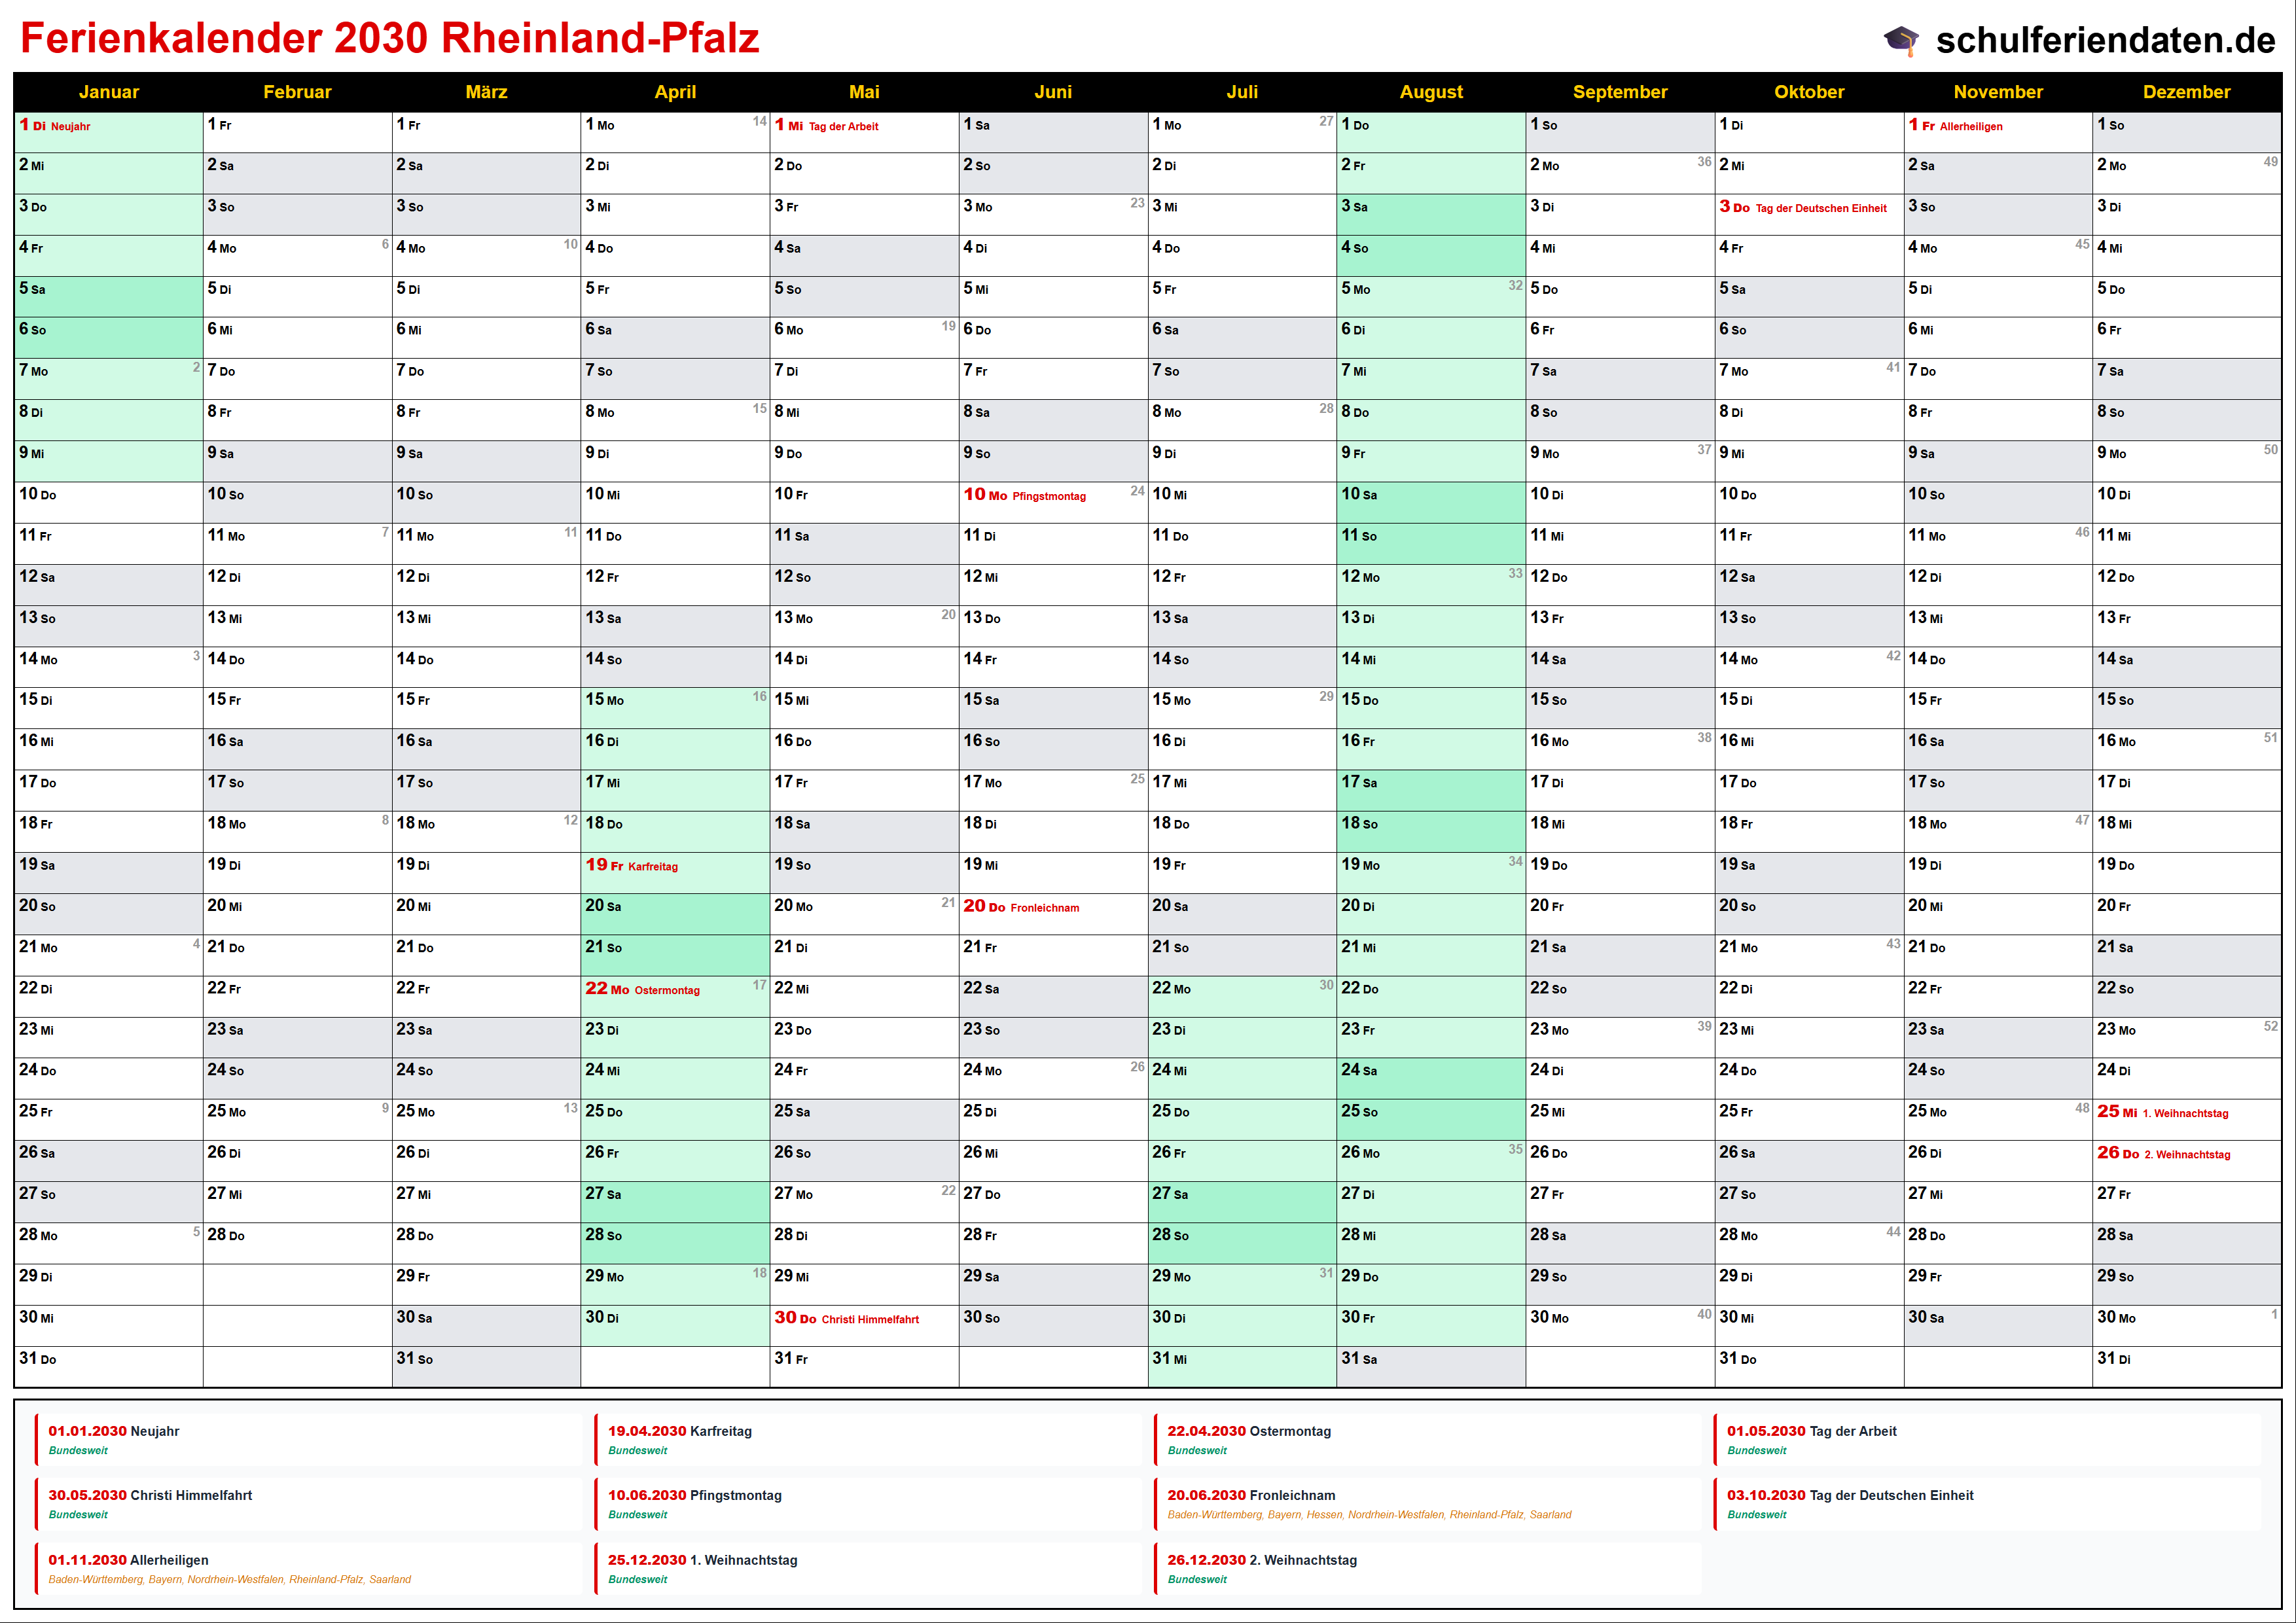Select the Dezember month header

2186,92
